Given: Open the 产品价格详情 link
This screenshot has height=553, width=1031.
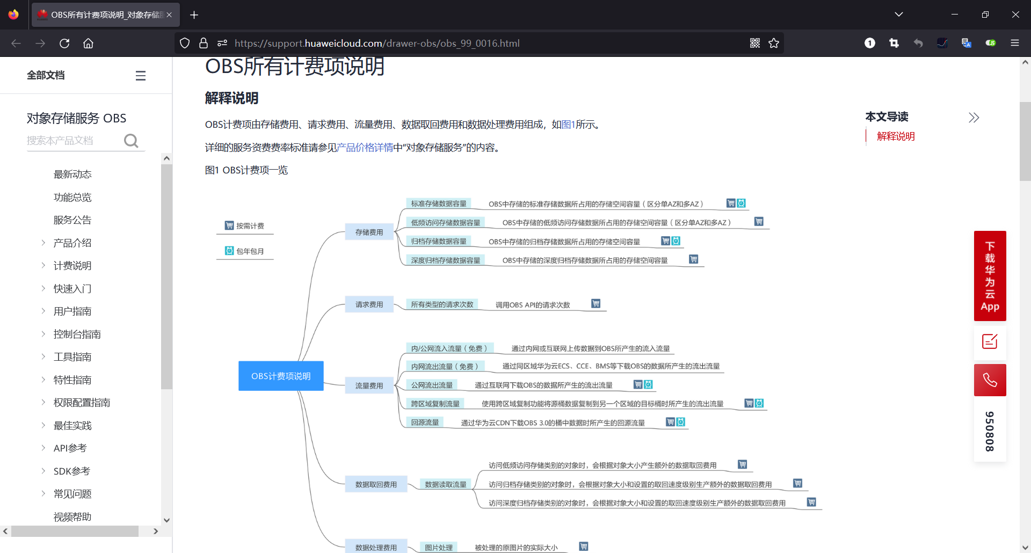Looking at the screenshot, I should point(364,147).
